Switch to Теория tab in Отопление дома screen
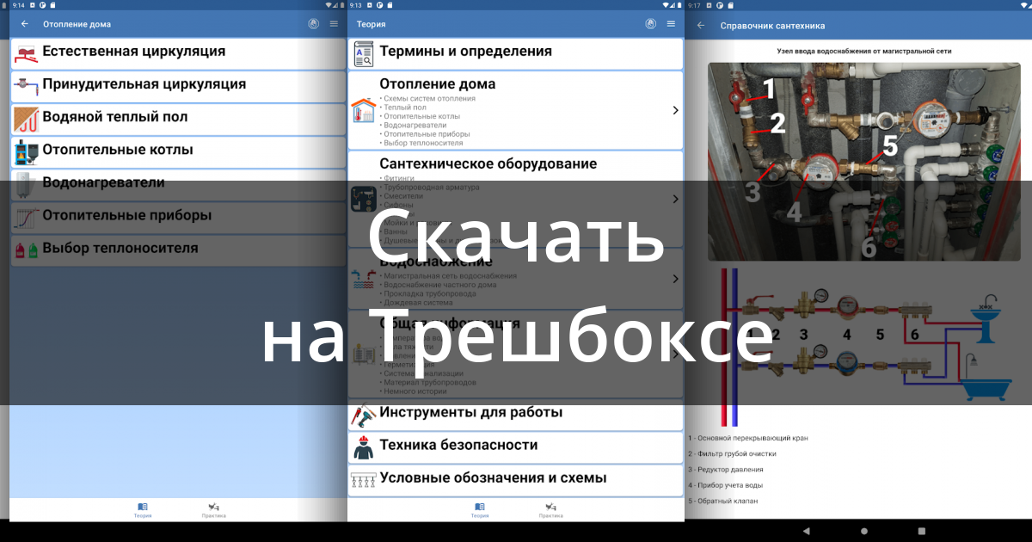The height and width of the screenshot is (542, 1032). point(143,510)
